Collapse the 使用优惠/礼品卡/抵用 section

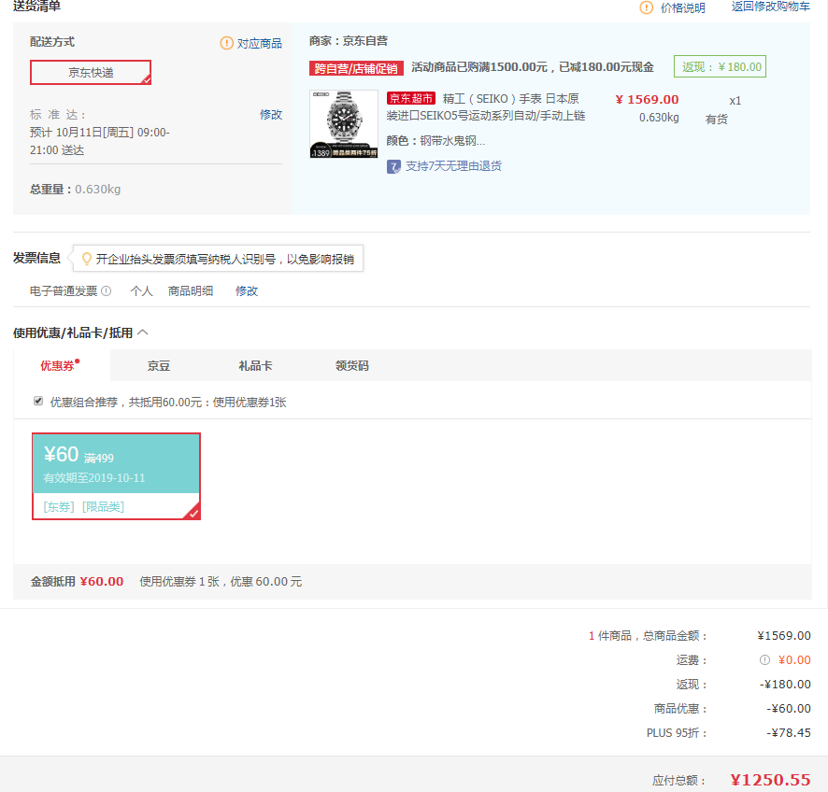143,332
